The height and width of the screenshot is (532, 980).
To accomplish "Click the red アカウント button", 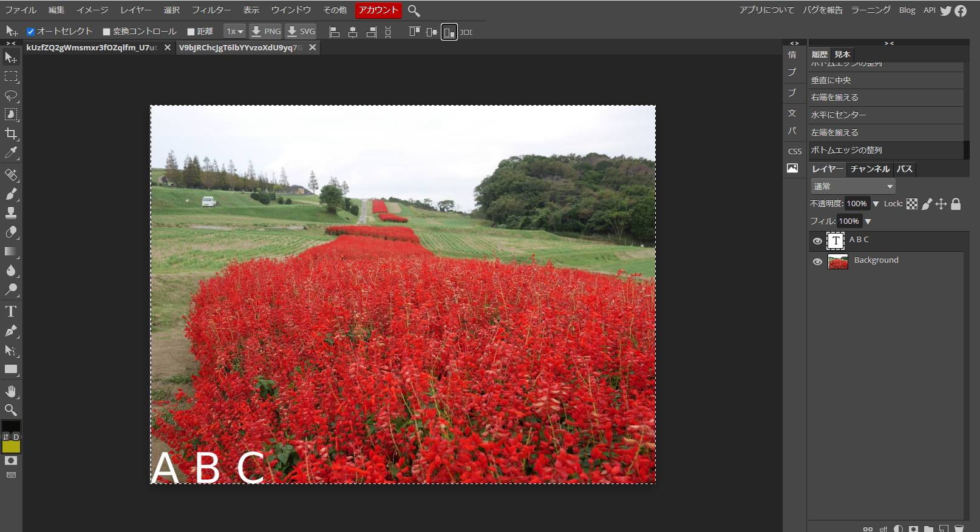I will coord(378,10).
